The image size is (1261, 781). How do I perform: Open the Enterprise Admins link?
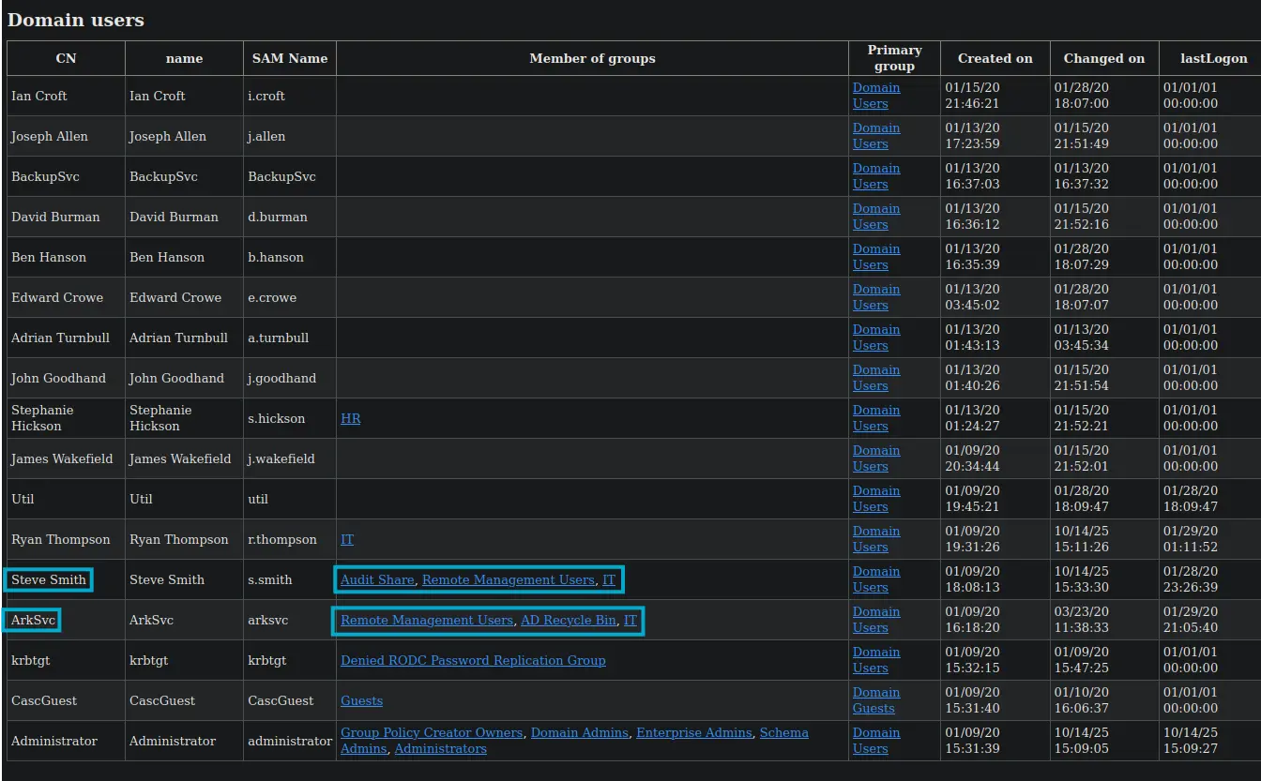tap(693, 733)
